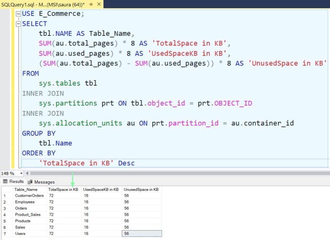Screen dimensions: 330x240
Task: Collapse the USE E_Commerce statement block
Action: (18, 13)
